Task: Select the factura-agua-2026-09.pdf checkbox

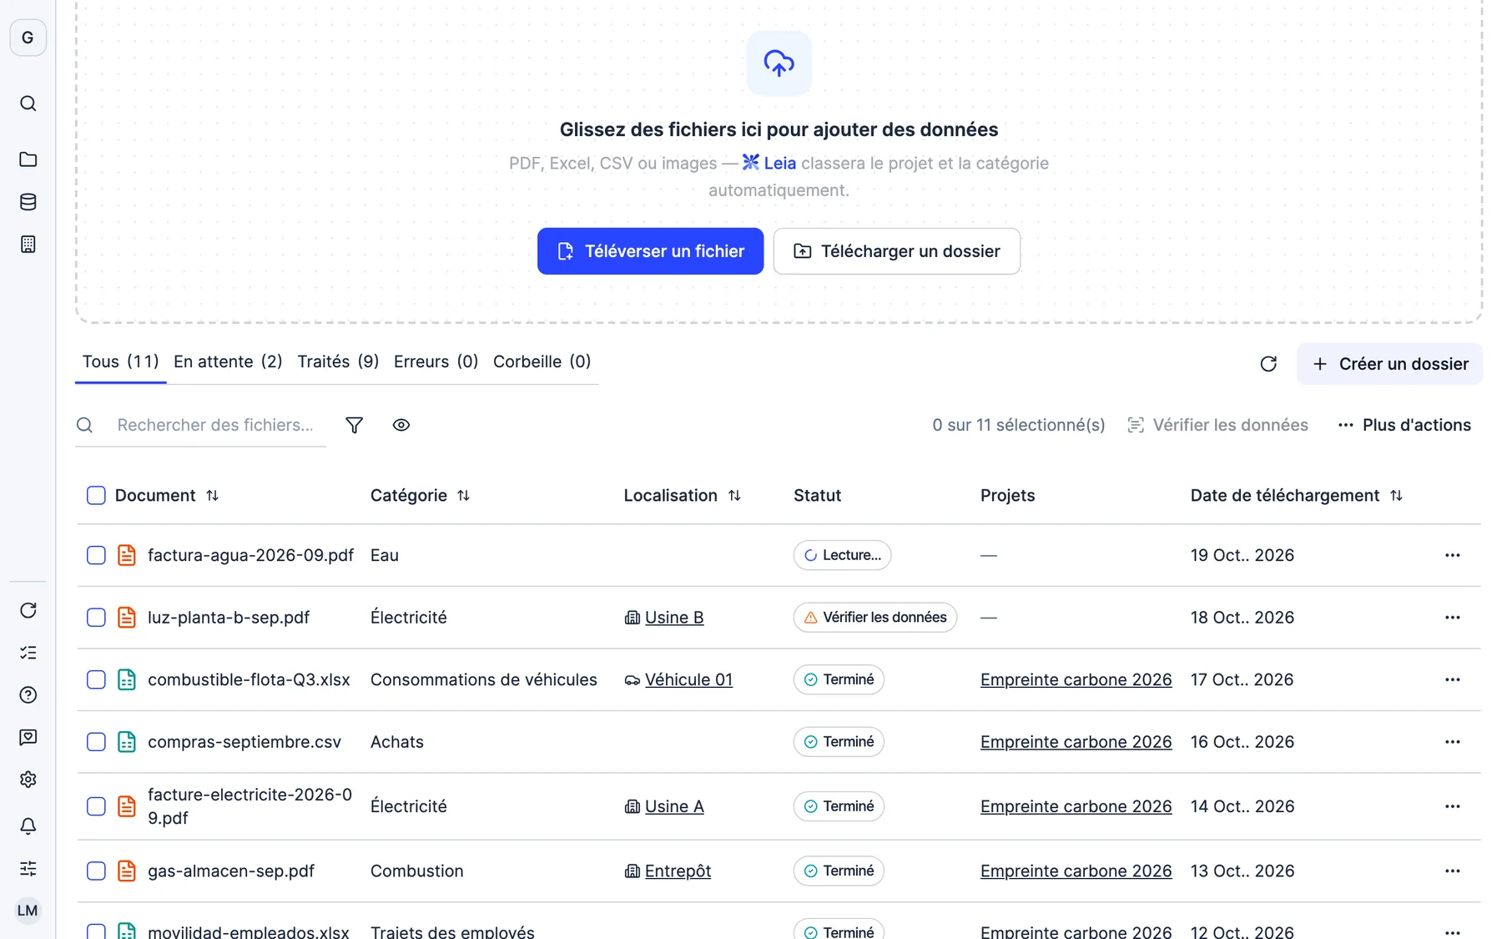Action: pos(96,556)
